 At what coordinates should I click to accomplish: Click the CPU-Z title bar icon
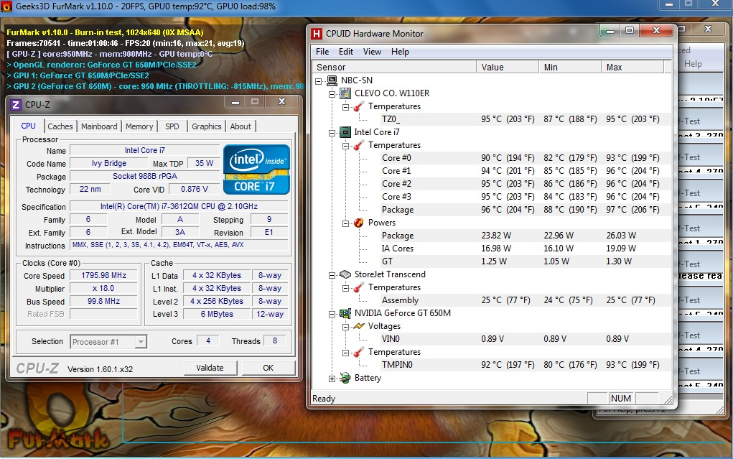pyautogui.click(x=15, y=104)
